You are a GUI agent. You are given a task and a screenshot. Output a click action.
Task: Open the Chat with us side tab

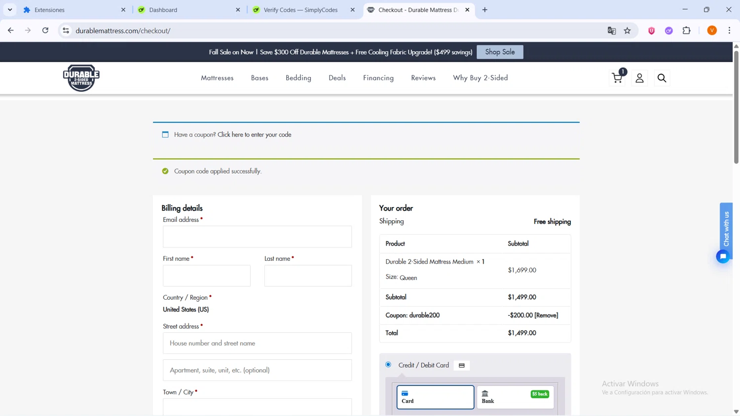726,229
